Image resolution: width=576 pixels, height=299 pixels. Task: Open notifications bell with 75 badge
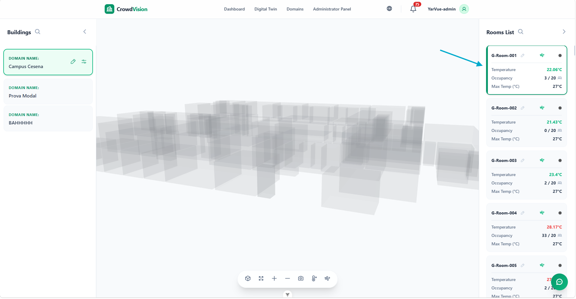(413, 9)
